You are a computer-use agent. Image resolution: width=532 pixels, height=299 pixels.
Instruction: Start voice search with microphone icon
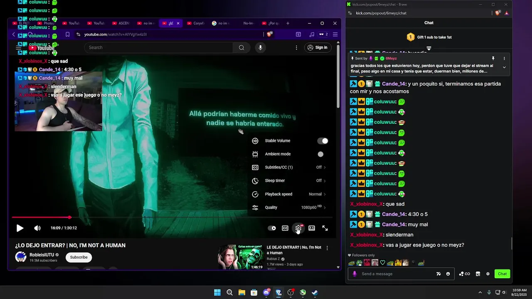point(260,48)
